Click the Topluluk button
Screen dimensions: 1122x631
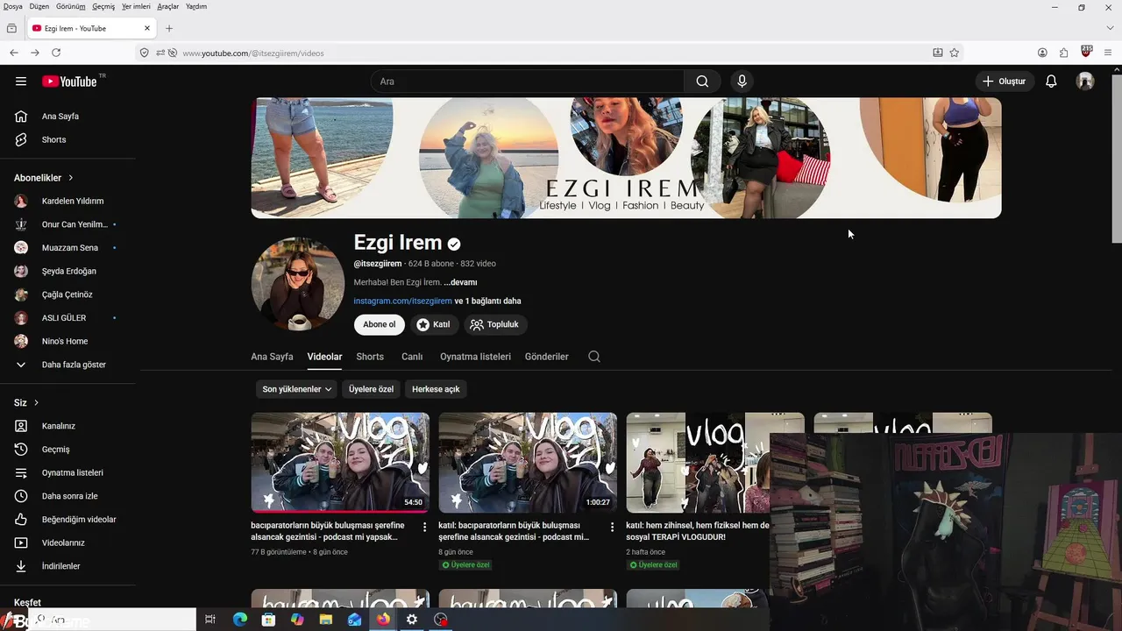(495, 324)
